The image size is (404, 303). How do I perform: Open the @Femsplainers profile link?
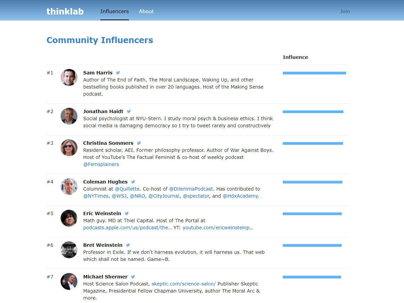click(x=101, y=164)
